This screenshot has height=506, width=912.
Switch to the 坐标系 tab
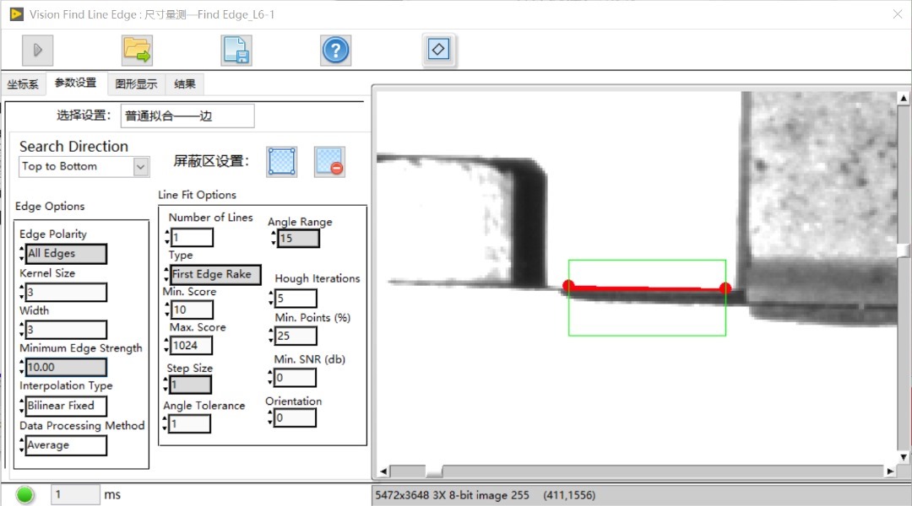pyautogui.click(x=24, y=84)
